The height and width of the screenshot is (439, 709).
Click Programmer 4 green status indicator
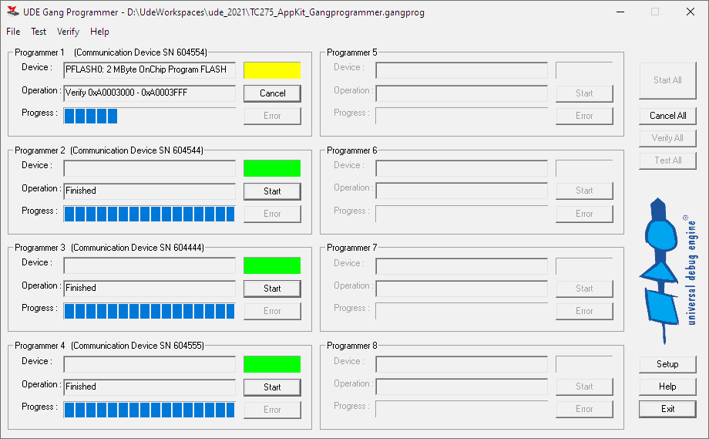pos(272,364)
